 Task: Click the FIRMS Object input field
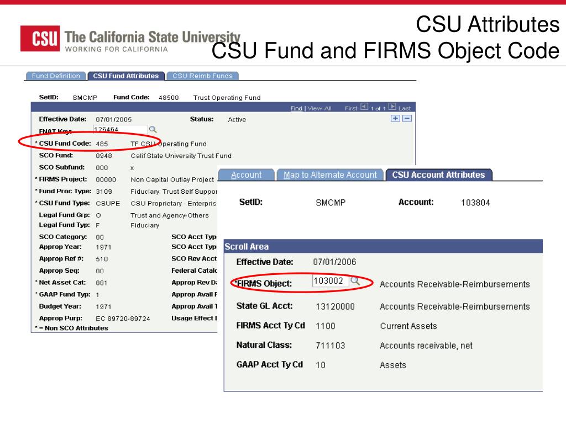tap(331, 281)
